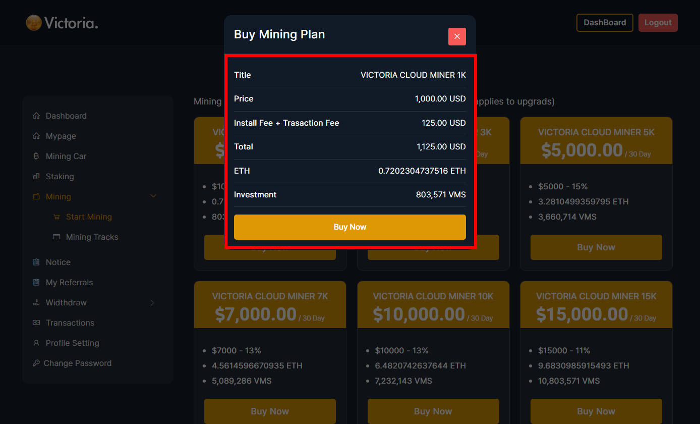700x424 pixels.
Task: Click the Mining Tracks card icon
Action: [56, 237]
